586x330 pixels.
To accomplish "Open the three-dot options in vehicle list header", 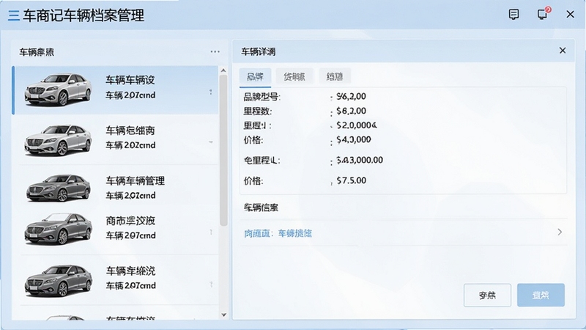I will 215,51.
